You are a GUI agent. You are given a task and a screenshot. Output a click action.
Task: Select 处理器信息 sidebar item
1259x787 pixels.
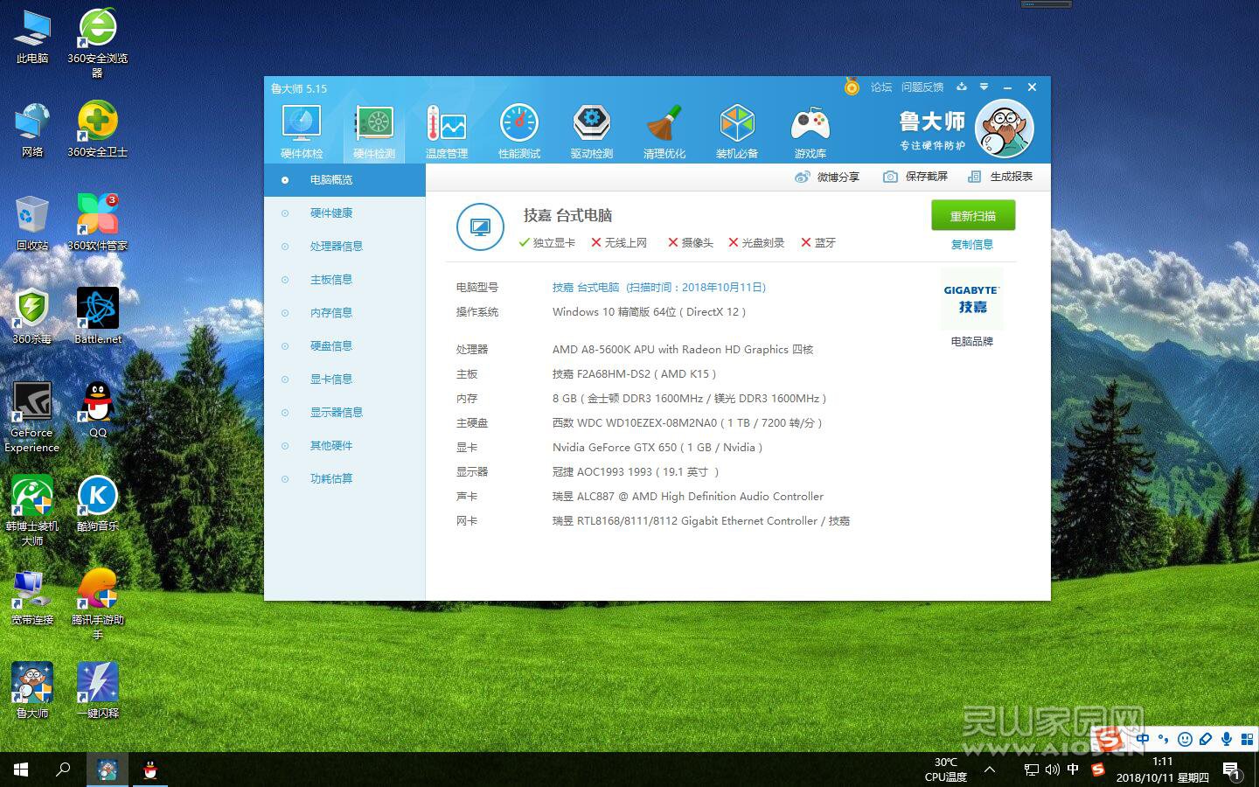point(344,247)
